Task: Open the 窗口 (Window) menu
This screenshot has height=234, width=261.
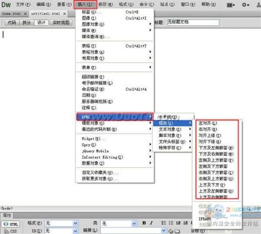Action: click(x=188, y=4)
